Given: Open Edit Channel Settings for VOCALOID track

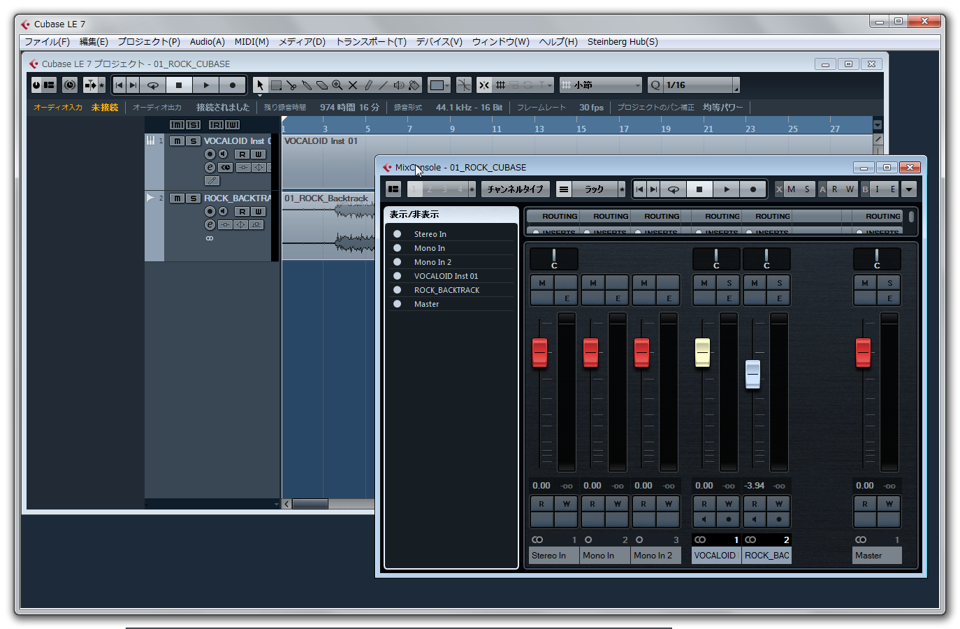Looking at the screenshot, I should point(210,168).
